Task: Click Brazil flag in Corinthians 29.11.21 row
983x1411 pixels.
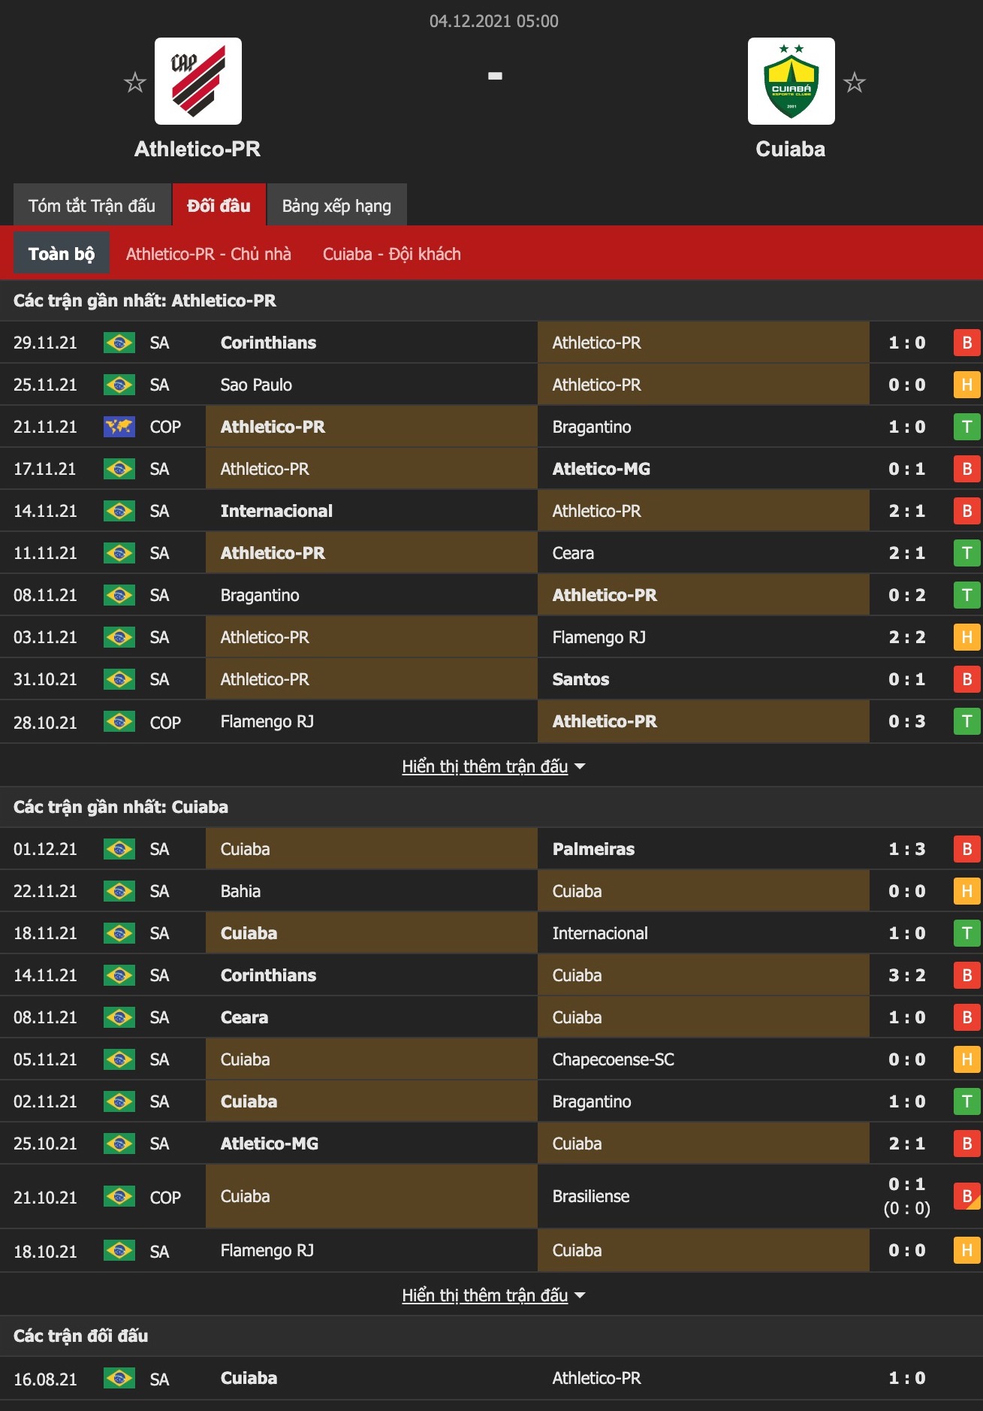Action: [x=119, y=343]
